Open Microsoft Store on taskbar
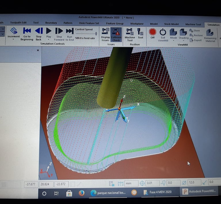The image size is (221, 204). pyautogui.click(x=69, y=193)
